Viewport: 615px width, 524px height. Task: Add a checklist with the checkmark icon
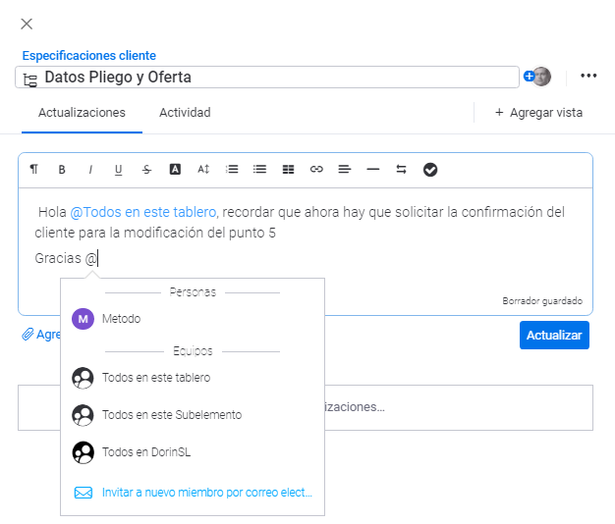tap(430, 170)
